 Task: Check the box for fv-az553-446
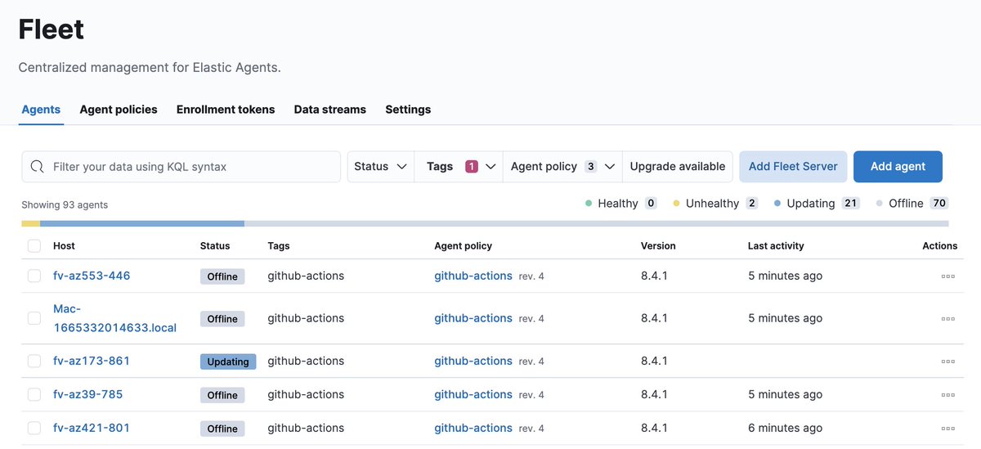point(34,276)
